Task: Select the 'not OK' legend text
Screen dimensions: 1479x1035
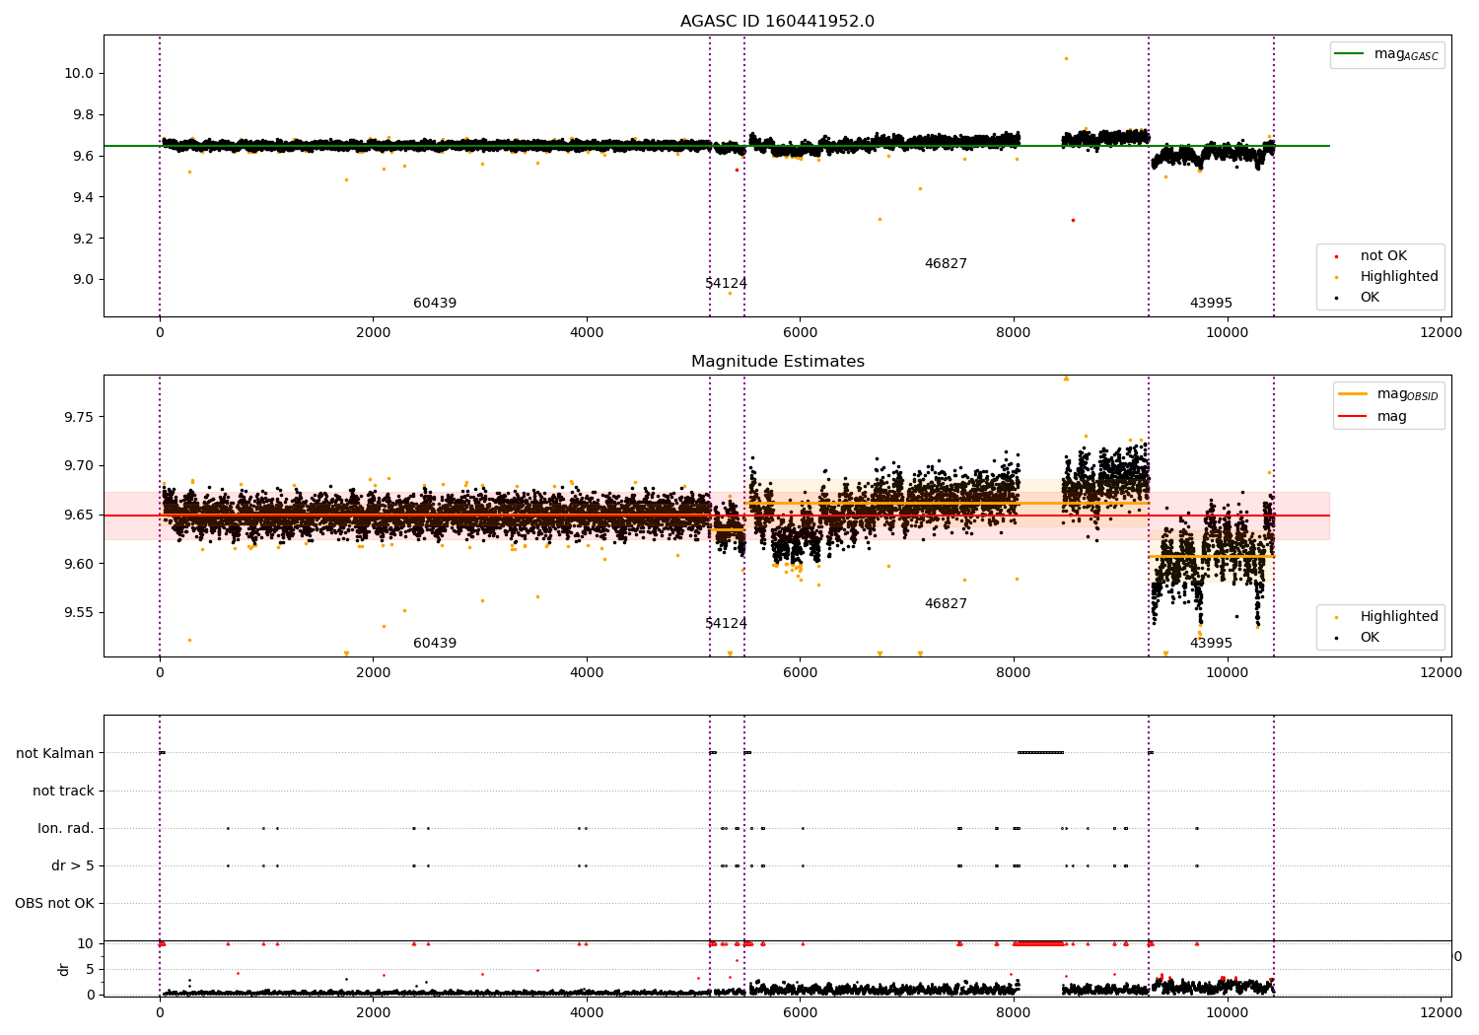Action: point(1383,256)
